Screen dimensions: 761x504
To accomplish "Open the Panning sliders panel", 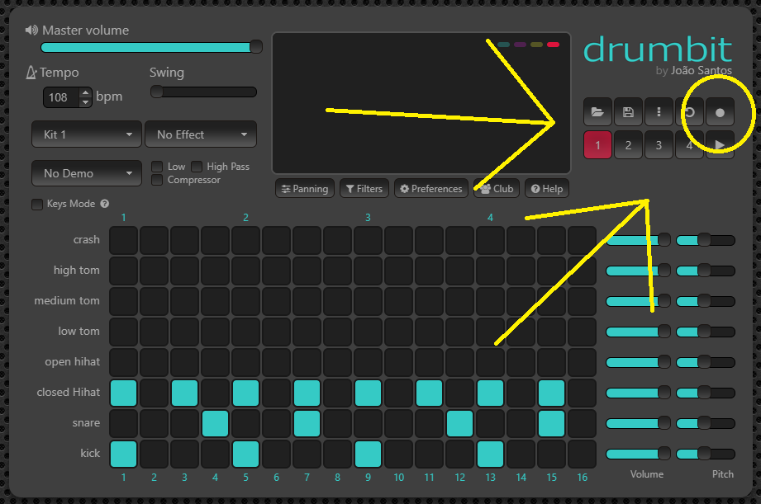I will point(305,189).
